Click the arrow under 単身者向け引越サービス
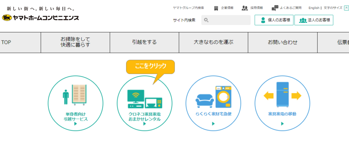This screenshot has height=148, width=349. click(x=75, y=124)
